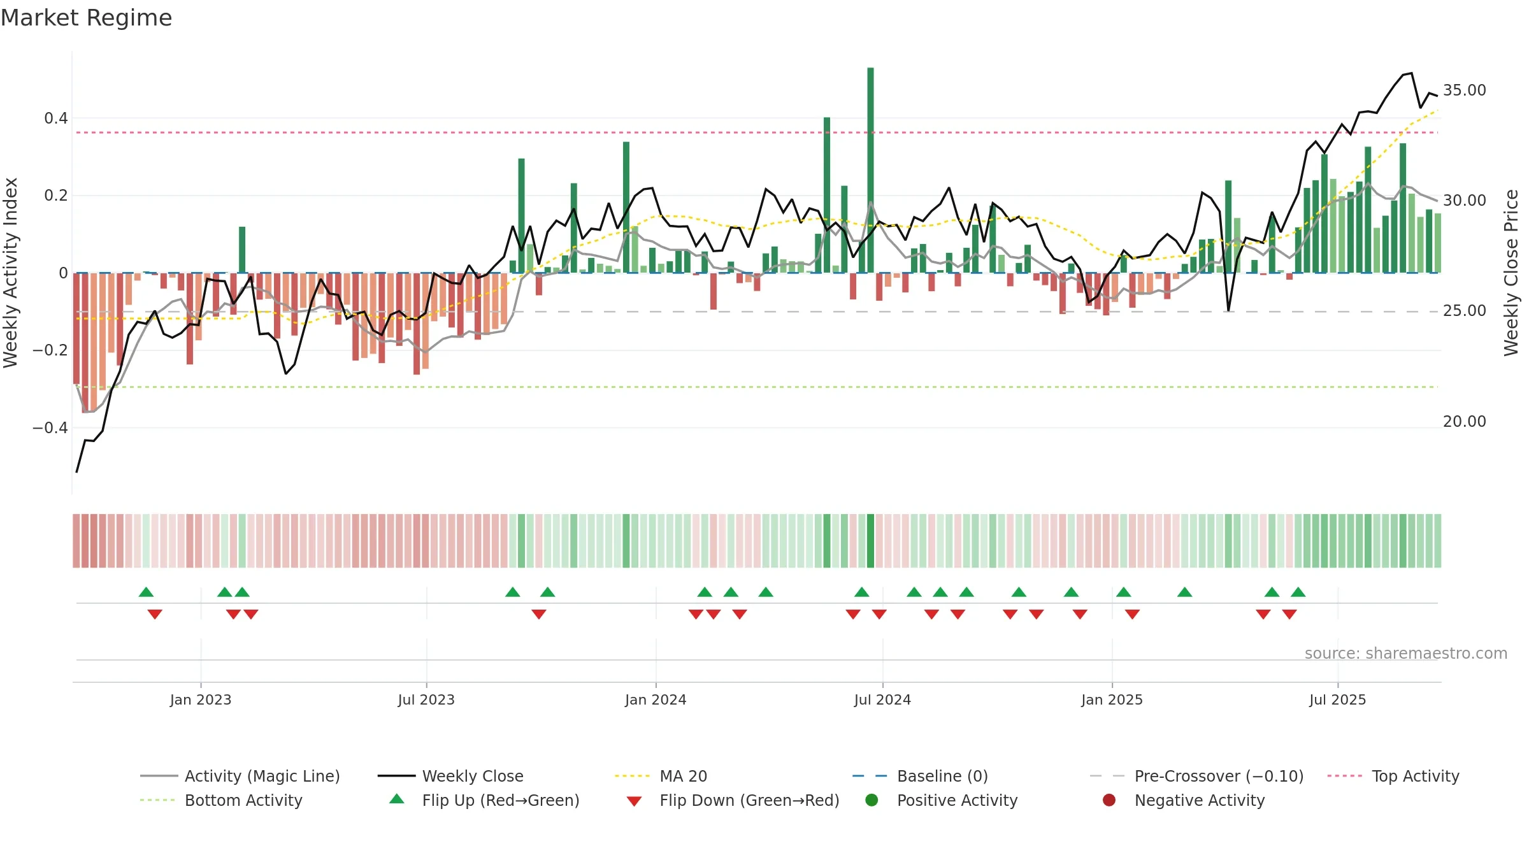The image size is (1529, 860).
Task: Click the Flip Down red triangle legend icon
Action: pyautogui.click(x=634, y=801)
